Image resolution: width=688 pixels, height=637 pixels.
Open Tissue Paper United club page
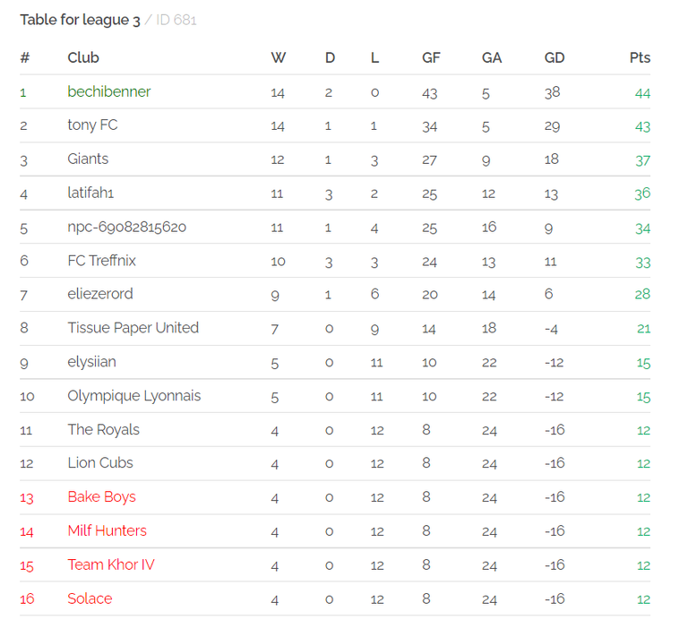[x=133, y=328]
